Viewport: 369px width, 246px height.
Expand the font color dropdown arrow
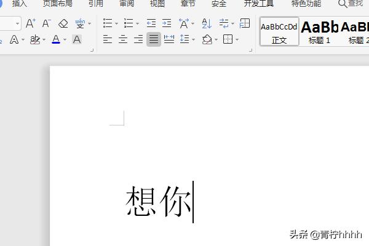(x=65, y=40)
